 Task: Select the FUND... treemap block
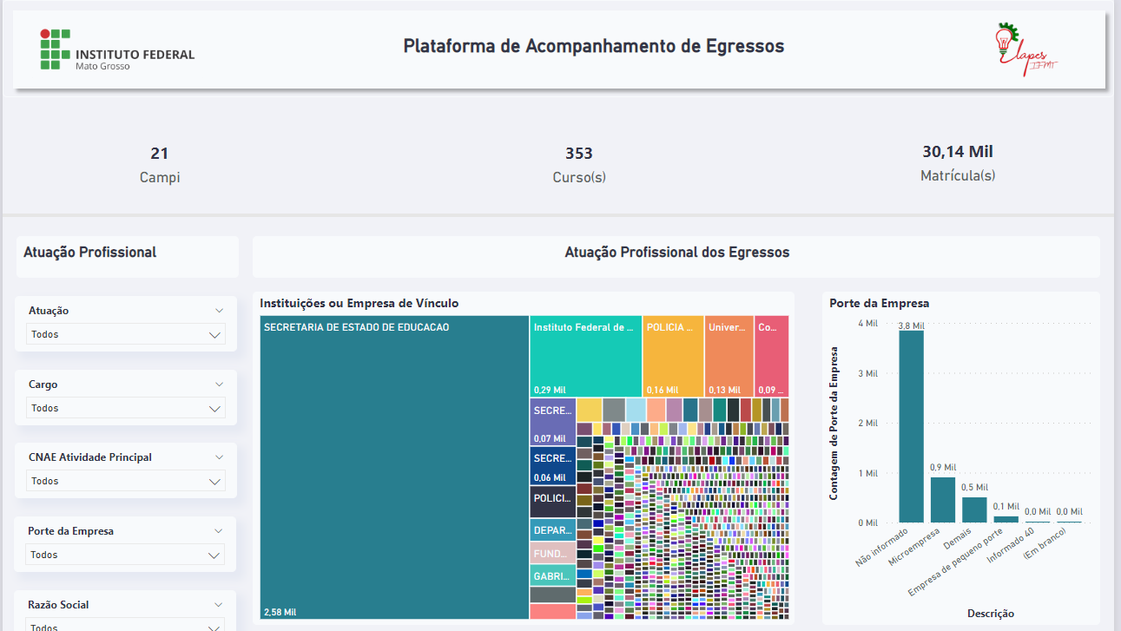pyautogui.click(x=553, y=553)
